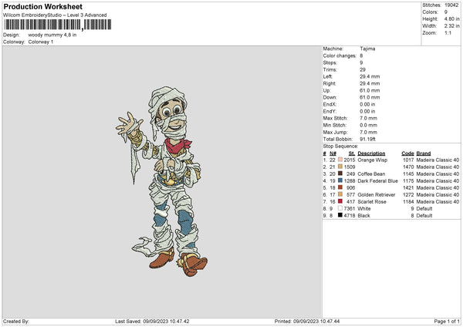This screenshot has height=327, width=463.
Task: Click the 'Orange Wisp' description text
Action: tap(373, 160)
